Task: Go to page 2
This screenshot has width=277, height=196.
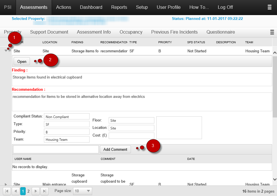Action: coord(29,191)
